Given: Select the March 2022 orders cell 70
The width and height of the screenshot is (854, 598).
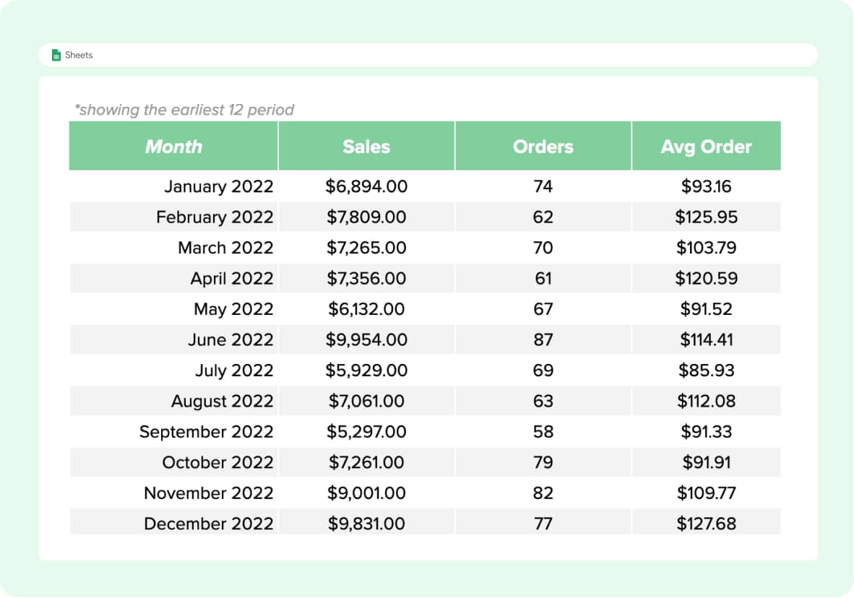Looking at the screenshot, I should click(x=543, y=248).
